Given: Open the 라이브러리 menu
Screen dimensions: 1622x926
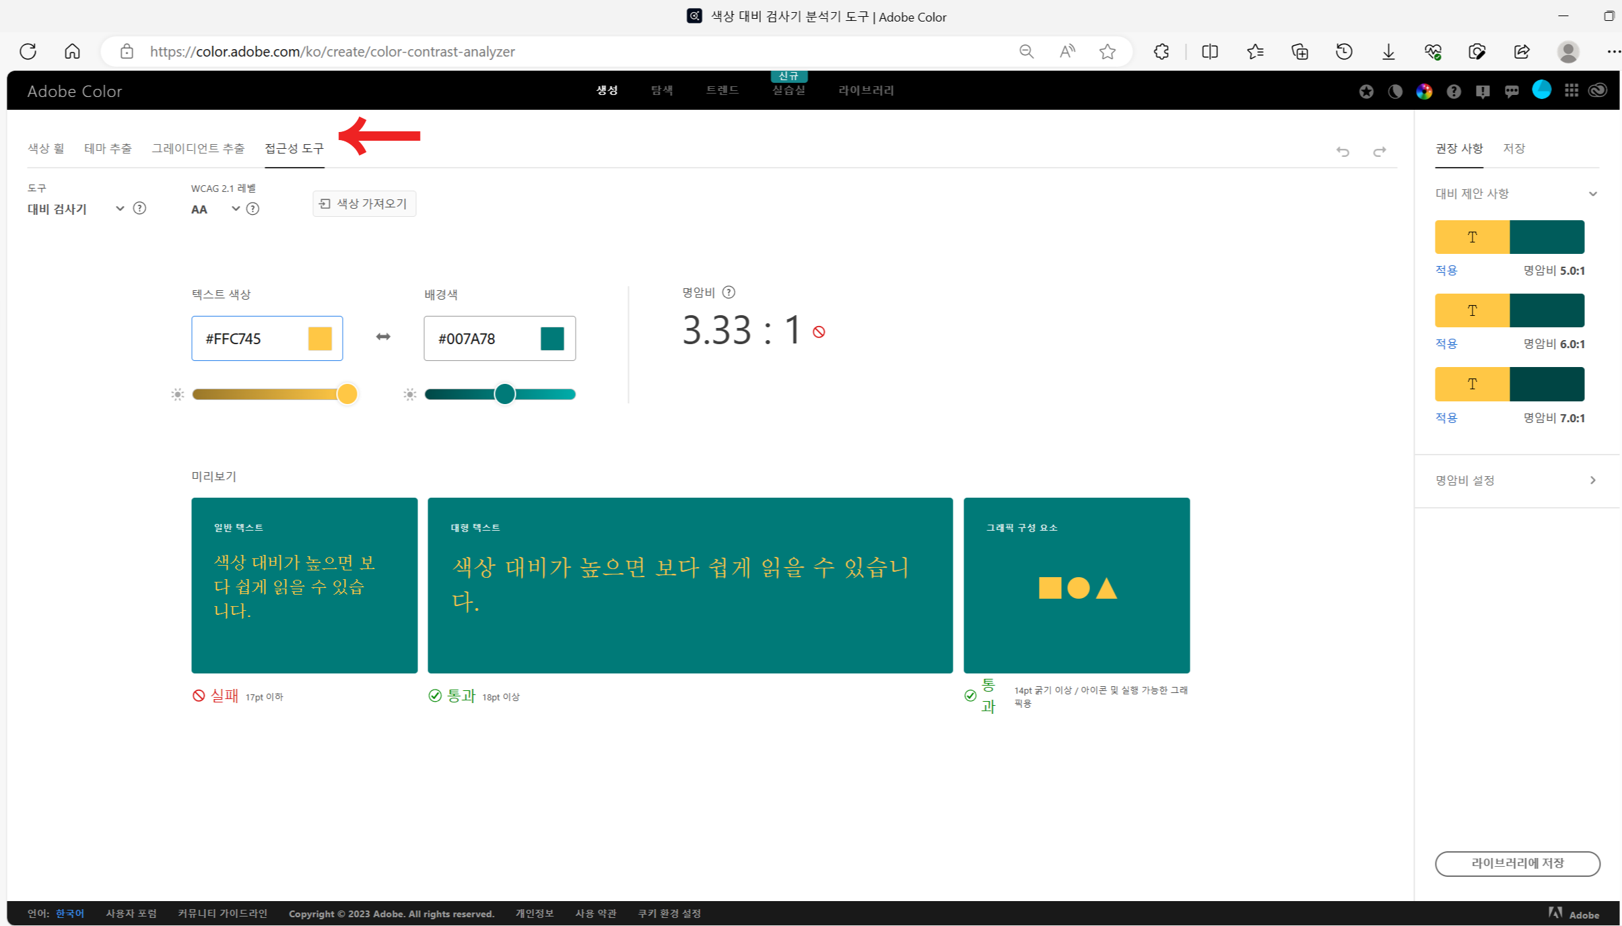Looking at the screenshot, I should coord(866,90).
